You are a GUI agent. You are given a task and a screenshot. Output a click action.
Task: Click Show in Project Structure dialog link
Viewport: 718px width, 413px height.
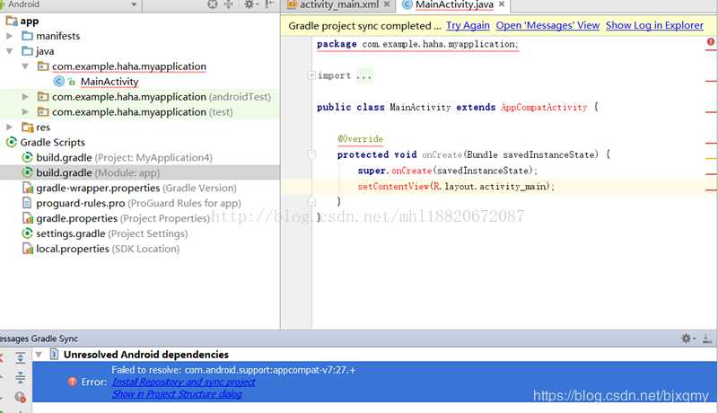pyautogui.click(x=177, y=394)
